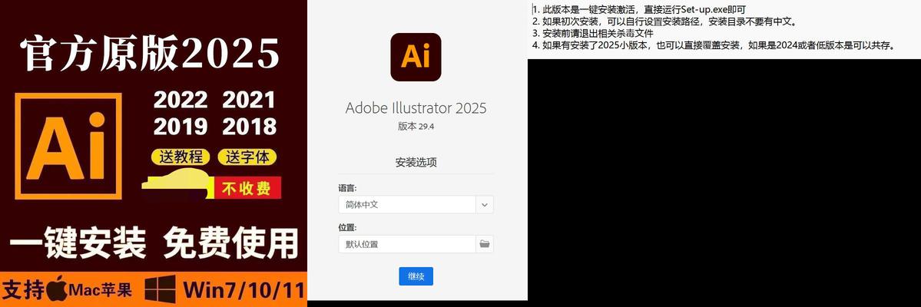Click the '2022' version text on banner
Image resolution: width=921 pixels, height=307 pixels.
[181, 100]
